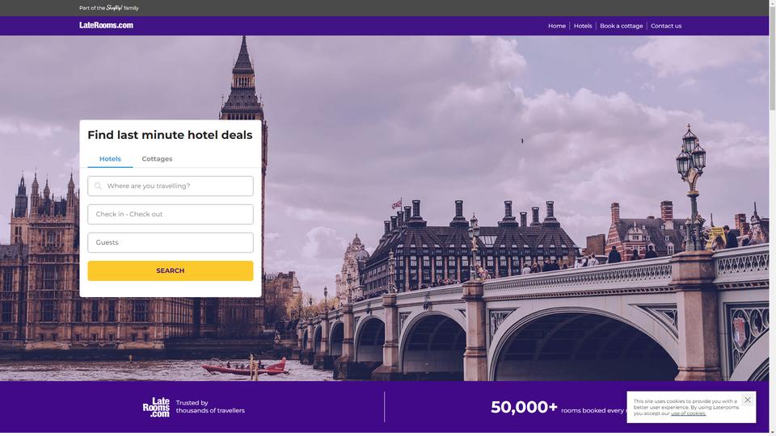
Task: Expand the Guests selector
Action: coord(171,243)
